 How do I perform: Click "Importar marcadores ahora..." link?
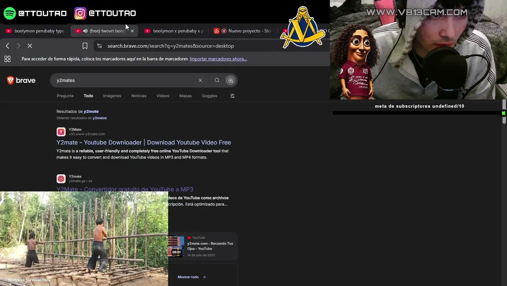point(218,59)
